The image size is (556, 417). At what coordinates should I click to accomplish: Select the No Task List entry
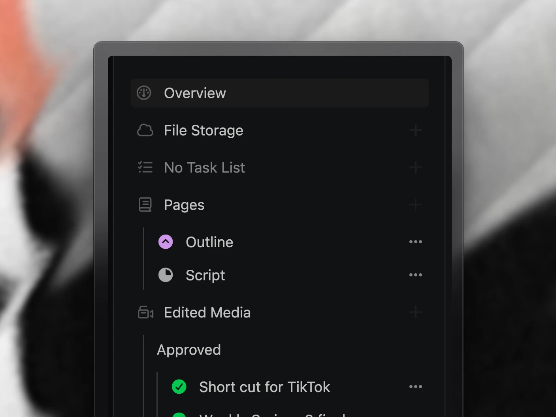[x=204, y=168]
